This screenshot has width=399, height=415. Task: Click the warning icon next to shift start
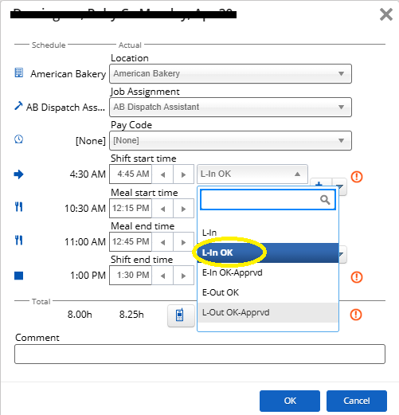[357, 177]
